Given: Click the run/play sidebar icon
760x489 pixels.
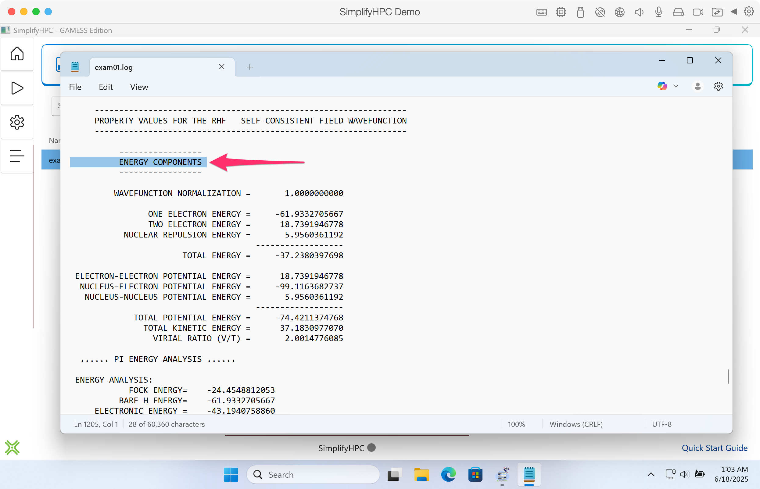Looking at the screenshot, I should [17, 88].
